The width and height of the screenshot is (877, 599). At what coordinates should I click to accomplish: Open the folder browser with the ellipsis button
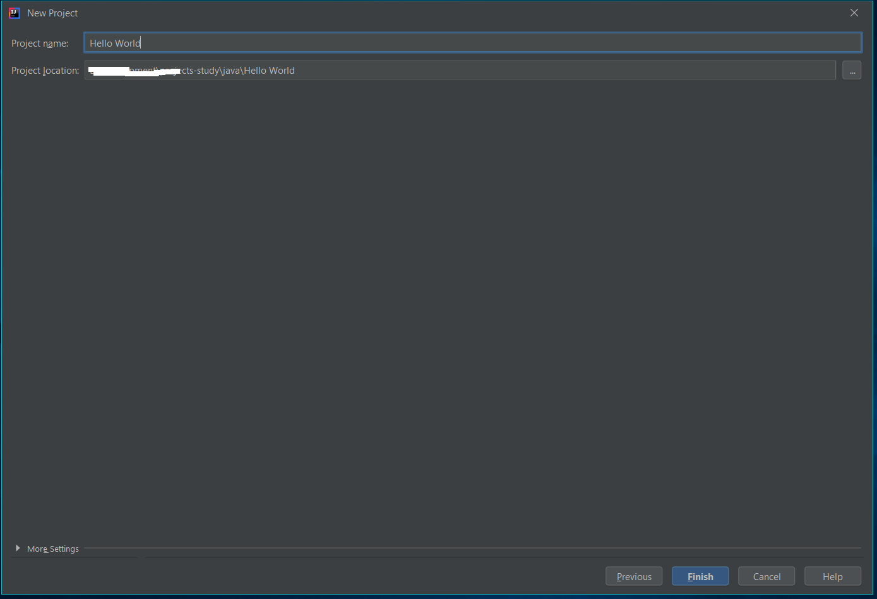[852, 70]
